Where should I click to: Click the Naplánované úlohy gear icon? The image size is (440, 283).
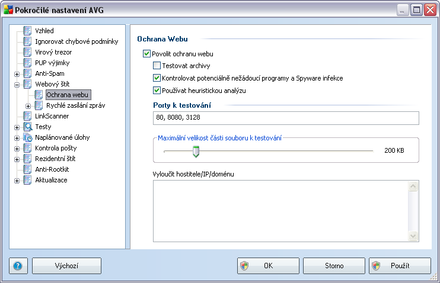(27, 137)
